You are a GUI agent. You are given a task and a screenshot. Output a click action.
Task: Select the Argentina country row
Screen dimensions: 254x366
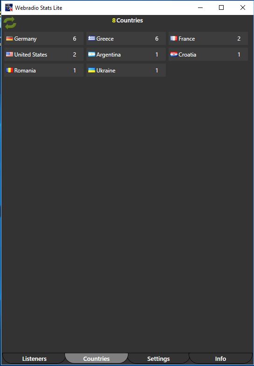click(x=126, y=54)
